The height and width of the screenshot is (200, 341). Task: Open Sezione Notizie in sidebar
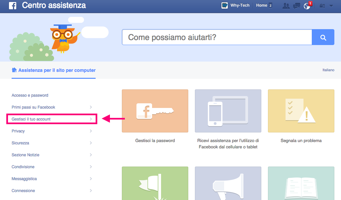pos(26,155)
